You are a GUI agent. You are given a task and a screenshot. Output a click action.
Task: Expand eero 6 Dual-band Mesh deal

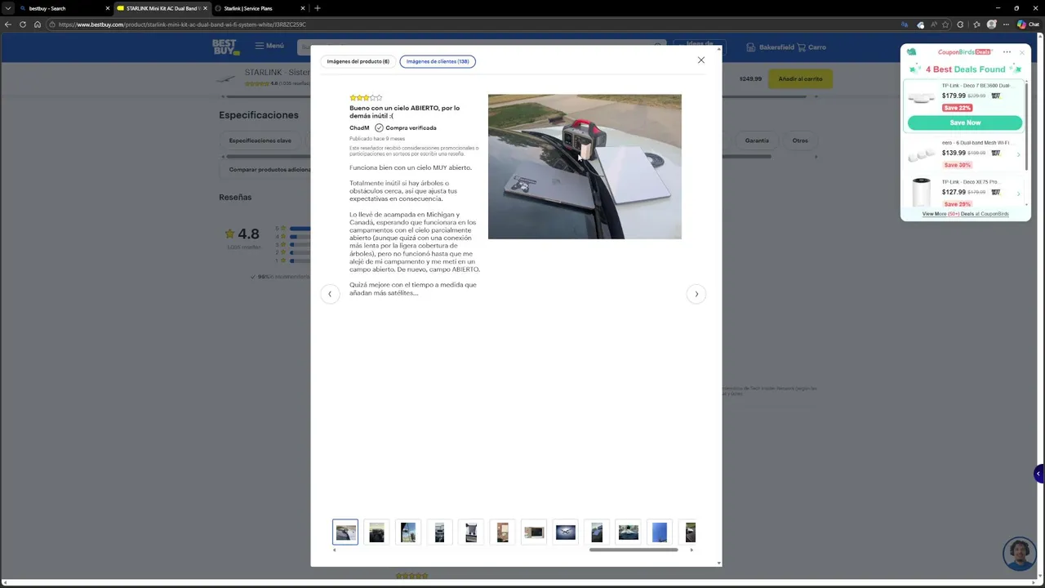[x=1018, y=154]
